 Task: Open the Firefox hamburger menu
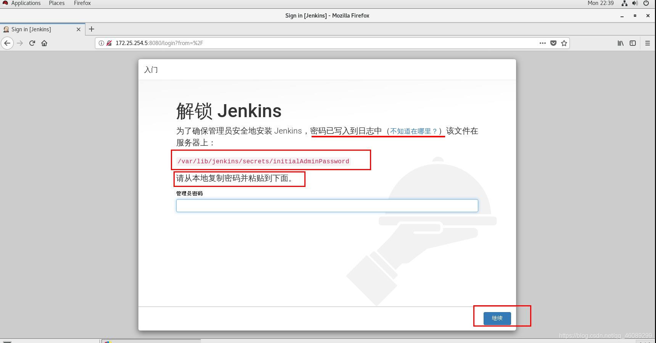tap(647, 43)
